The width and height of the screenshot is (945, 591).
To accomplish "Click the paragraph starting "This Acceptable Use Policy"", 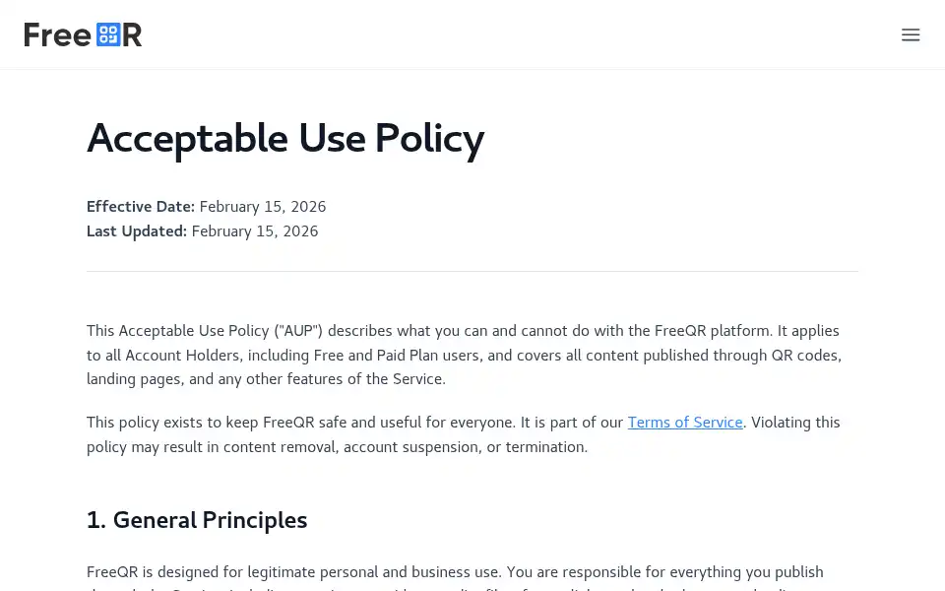I will click(464, 355).
